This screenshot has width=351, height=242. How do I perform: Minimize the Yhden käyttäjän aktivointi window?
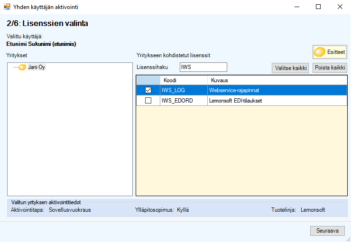[296, 7]
